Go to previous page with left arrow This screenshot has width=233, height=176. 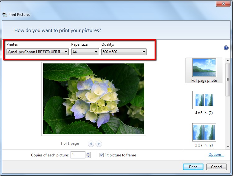click(x=91, y=144)
